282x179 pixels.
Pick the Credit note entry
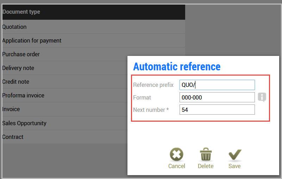pyautogui.click(x=65, y=82)
